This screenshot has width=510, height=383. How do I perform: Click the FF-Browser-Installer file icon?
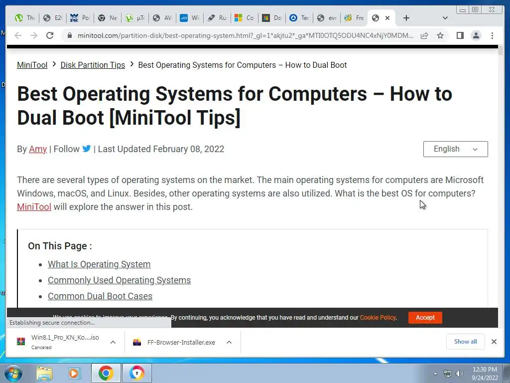click(x=137, y=342)
